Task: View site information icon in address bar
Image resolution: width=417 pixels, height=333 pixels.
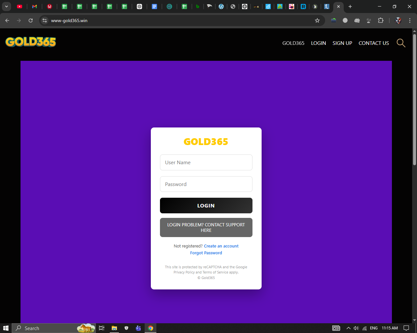Action: click(45, 20)
